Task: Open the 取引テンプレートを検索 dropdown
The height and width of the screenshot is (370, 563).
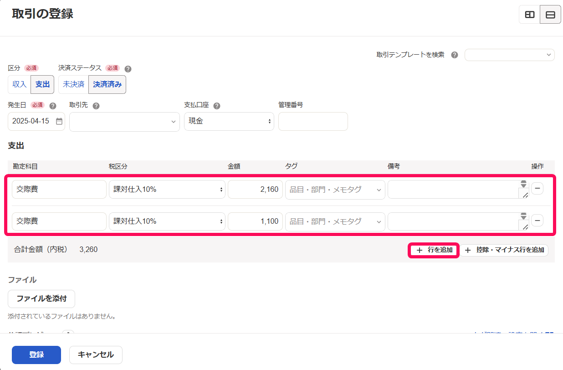Action: 509,55
